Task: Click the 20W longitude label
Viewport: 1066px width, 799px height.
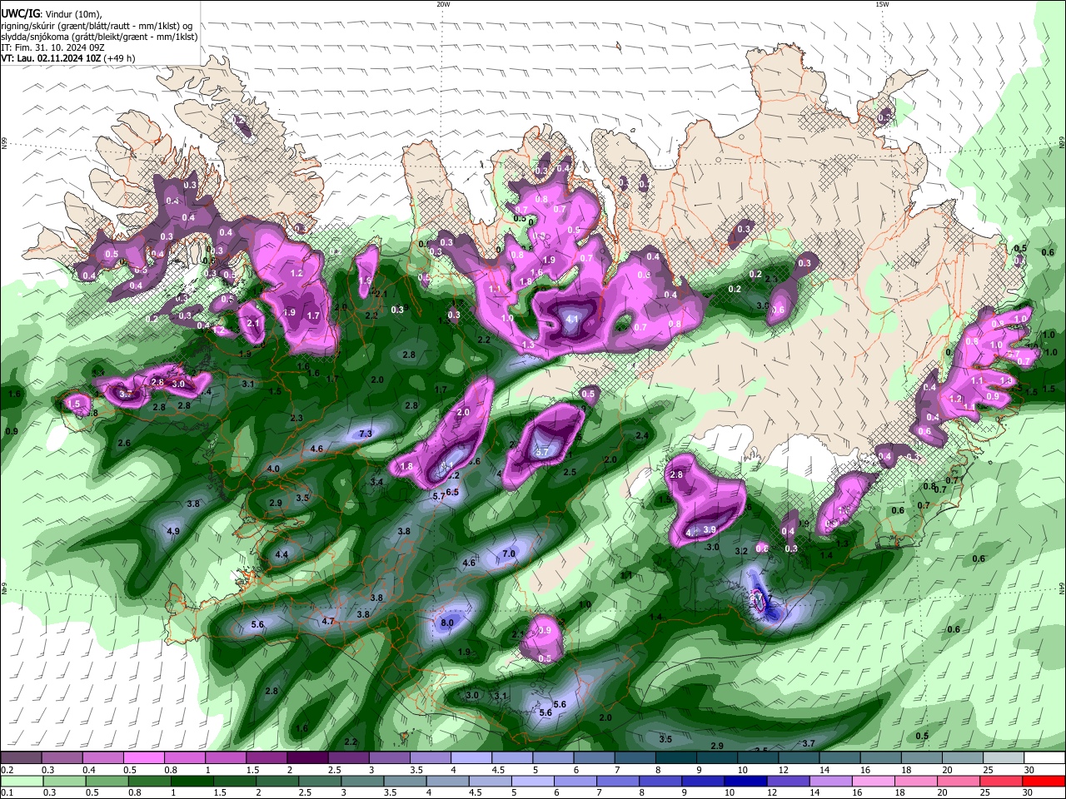Action: [443, 4]
